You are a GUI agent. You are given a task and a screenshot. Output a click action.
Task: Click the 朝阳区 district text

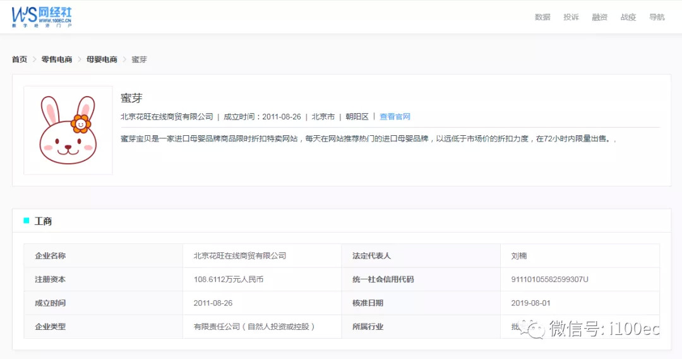(357, 117)
